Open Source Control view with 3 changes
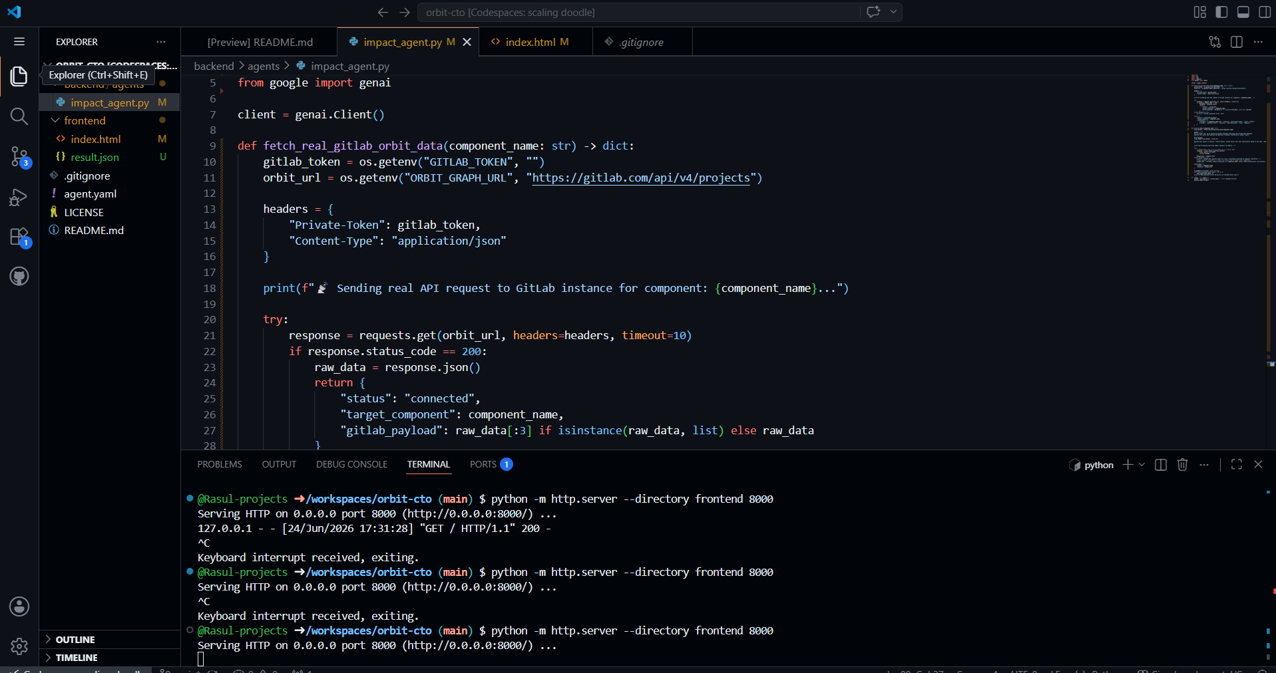This screenshot has width=1276, height=673. 19,157
